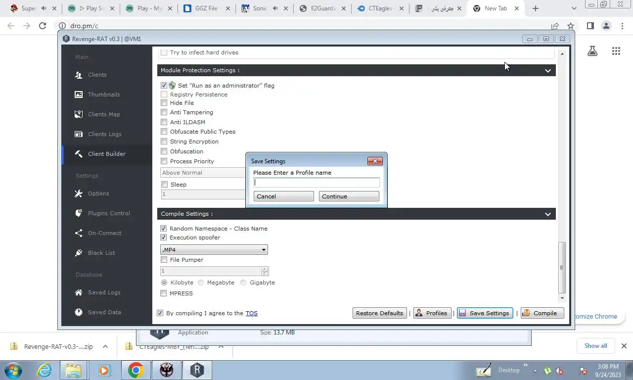
Task: Toggle the Execution spoofer checkbox
Action: click(164, 237)
